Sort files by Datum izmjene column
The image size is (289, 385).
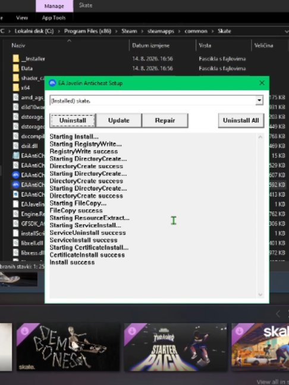[x=150, y=45]
